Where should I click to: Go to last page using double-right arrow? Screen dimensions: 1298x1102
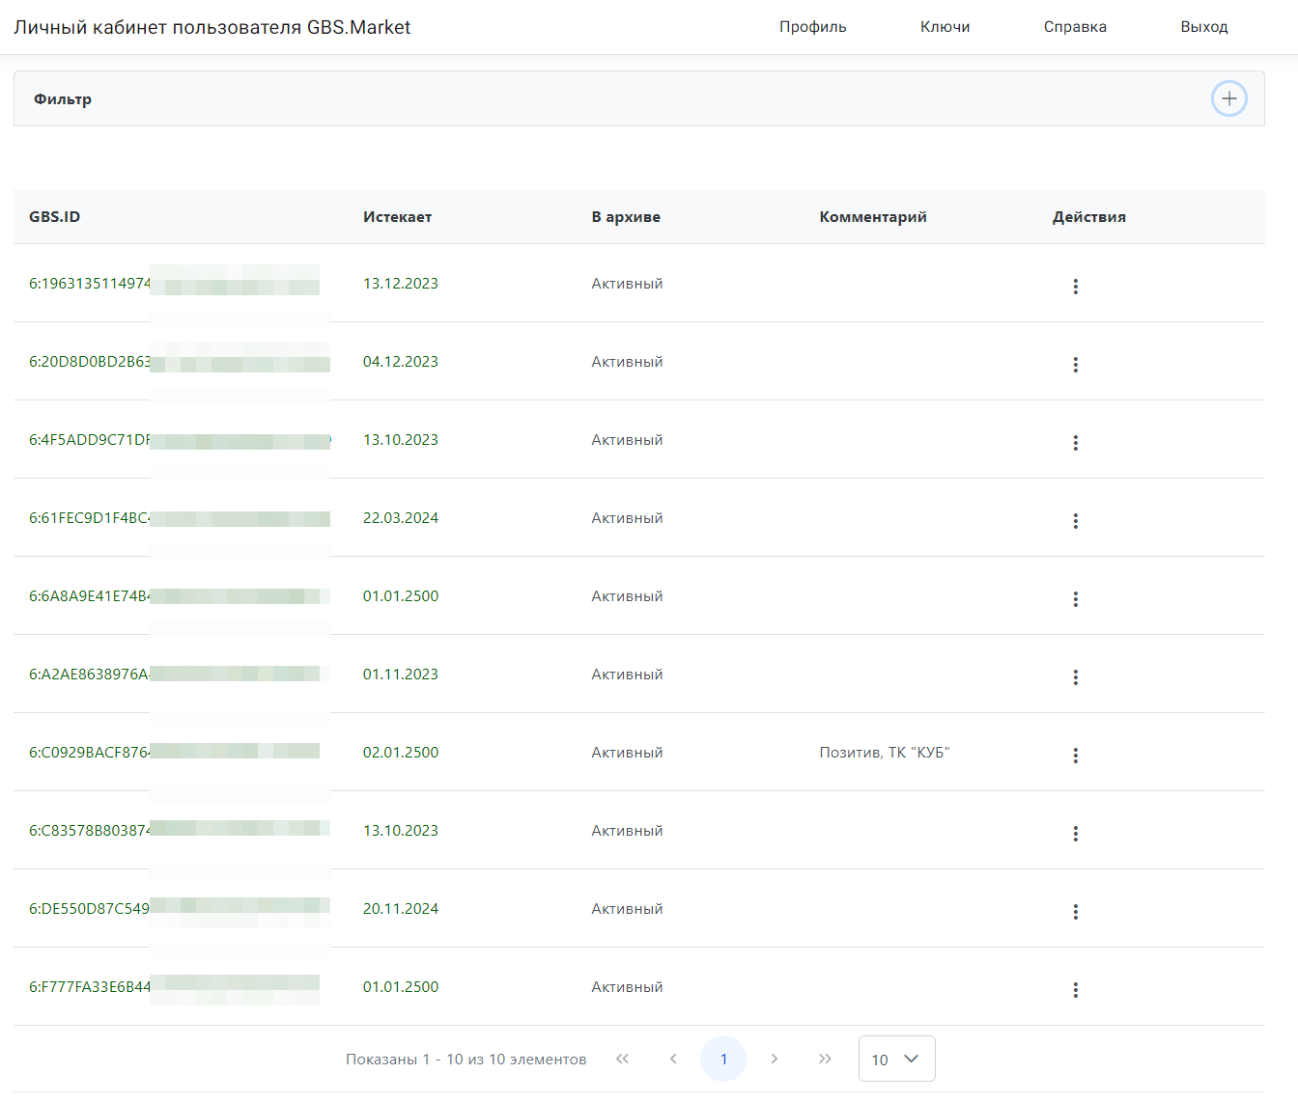pyautogui.click(x=825, y=1059)
